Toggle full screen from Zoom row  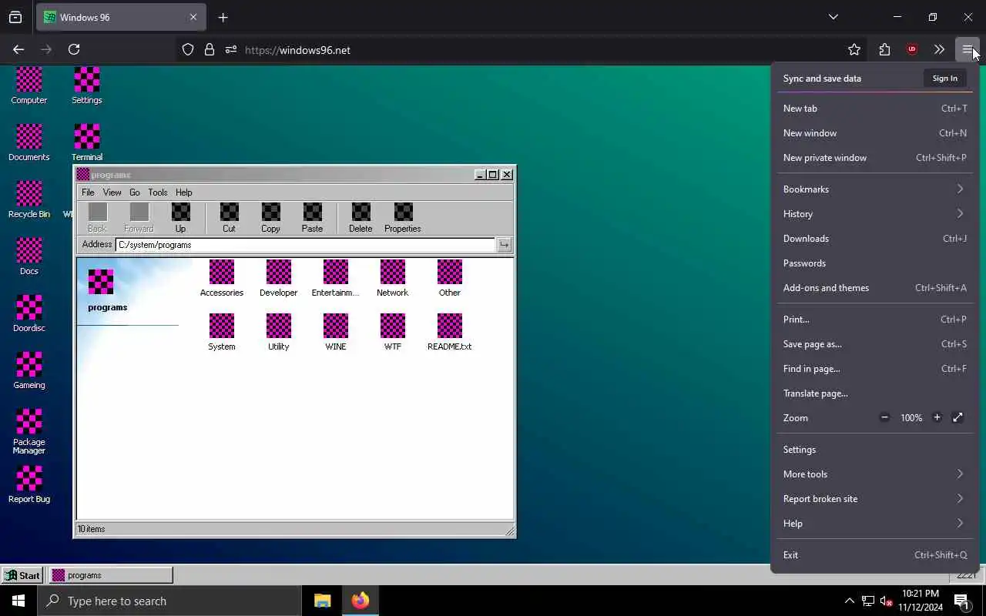(957, 417)
